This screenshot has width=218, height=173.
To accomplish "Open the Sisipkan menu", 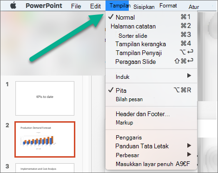I will coord(144,7).
